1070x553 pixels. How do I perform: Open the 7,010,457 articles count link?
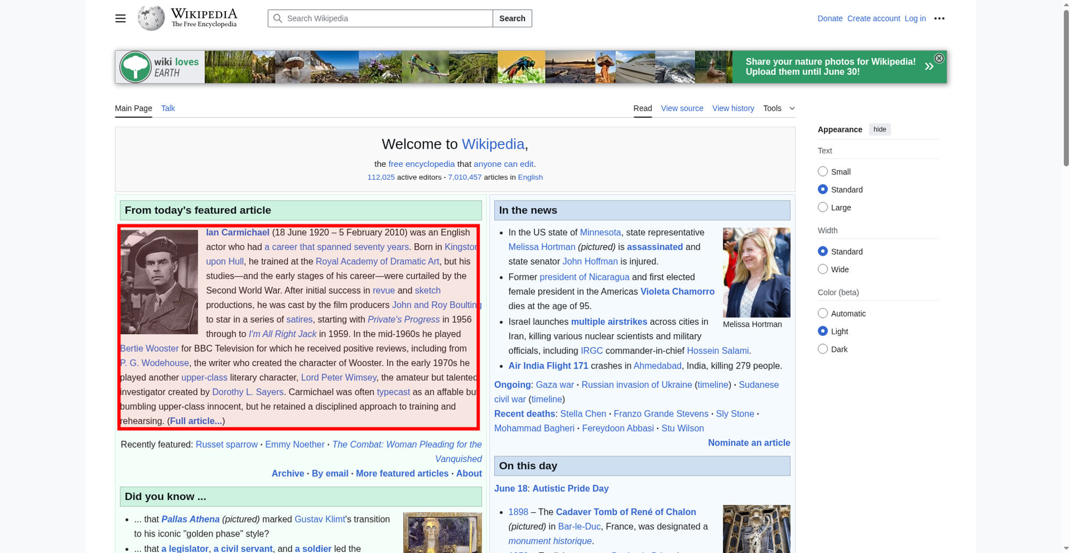pos(464,177)
